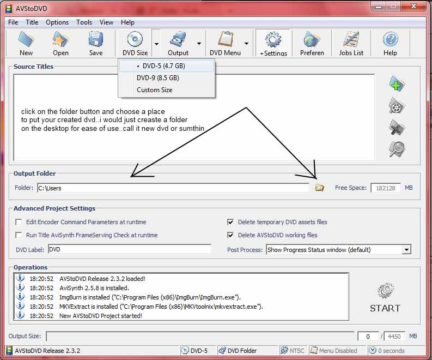
Task: Uncheck Delete temporary DVD assets files
Action: pos(230,222)
